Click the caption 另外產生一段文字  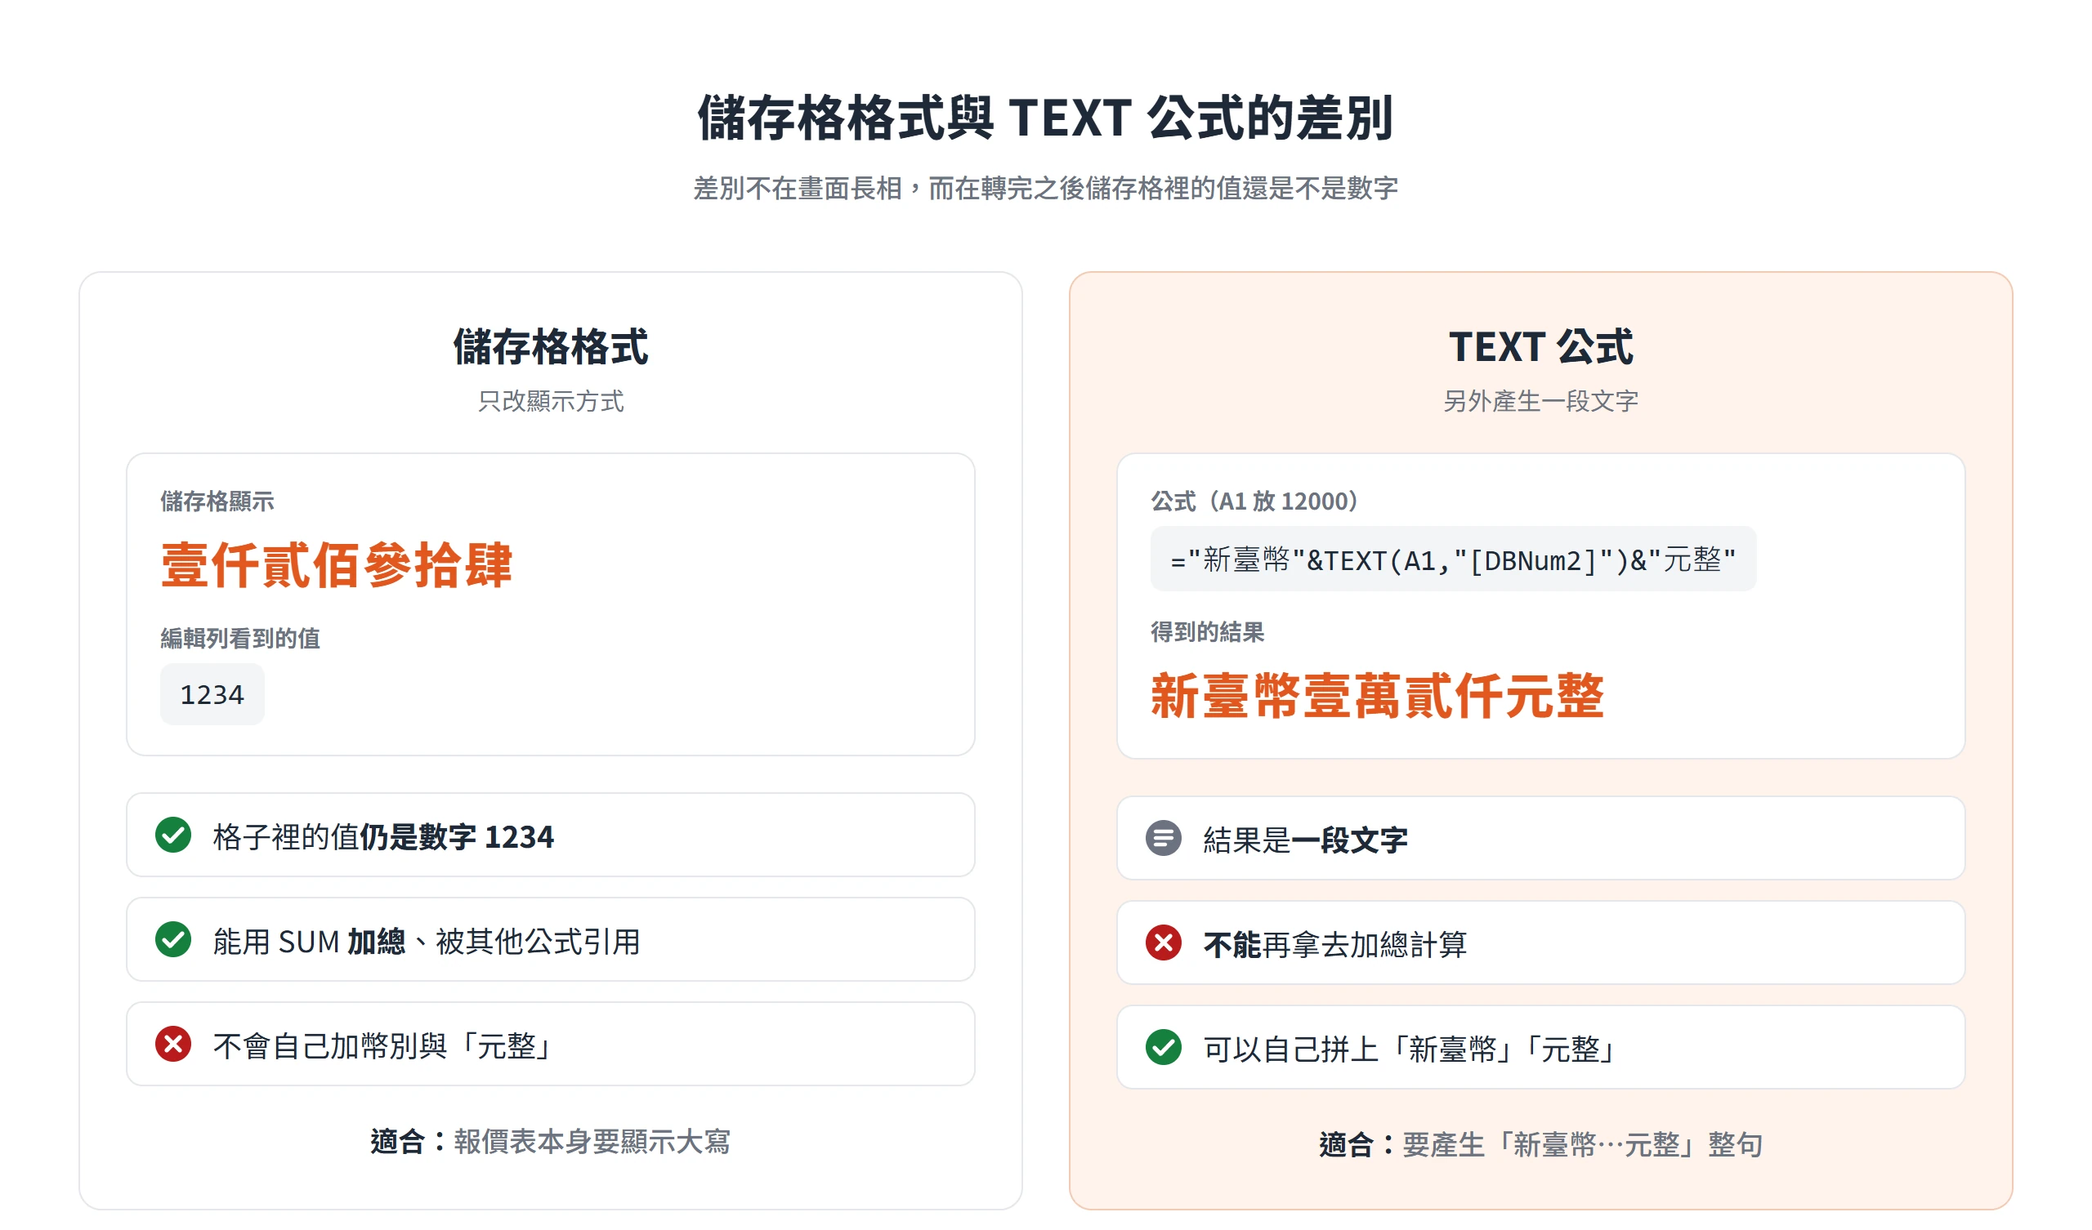pos(1540,402)
